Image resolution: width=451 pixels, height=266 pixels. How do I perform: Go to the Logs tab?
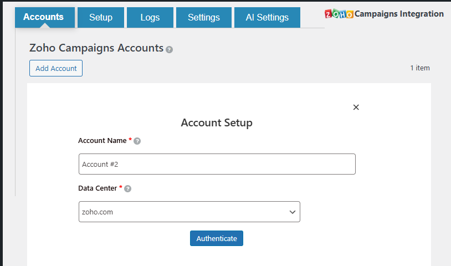pyautogui.click(x=150, y=18)
